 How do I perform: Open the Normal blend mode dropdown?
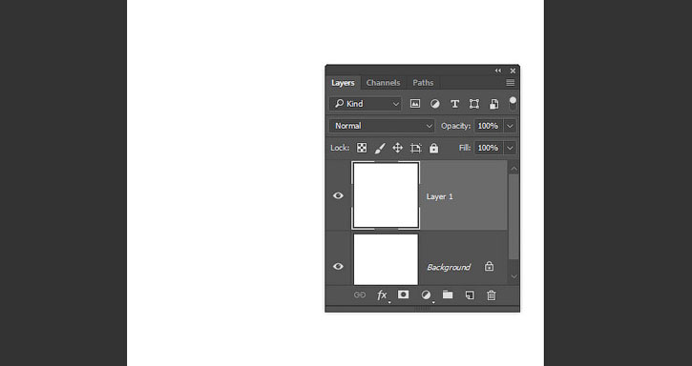pyautogui.click(x=382, y=126)
